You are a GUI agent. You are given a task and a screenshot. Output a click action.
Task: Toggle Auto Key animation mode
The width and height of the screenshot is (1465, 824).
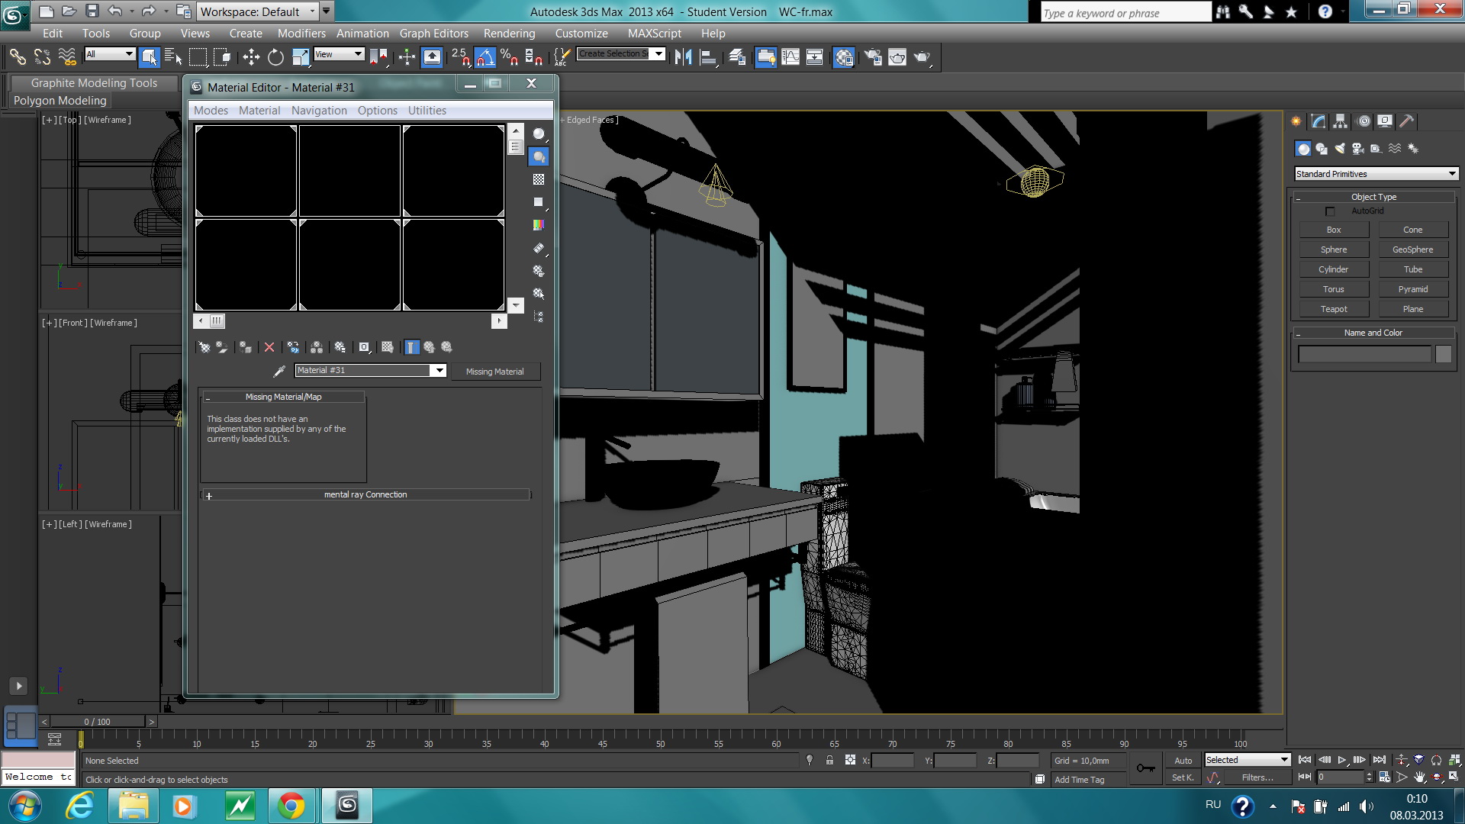(1183, 761)
